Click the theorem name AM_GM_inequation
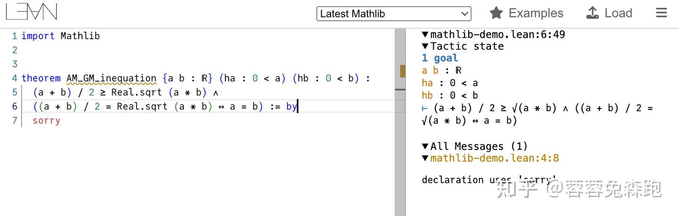This screenshot has height=216, width=679. [111, 78]
